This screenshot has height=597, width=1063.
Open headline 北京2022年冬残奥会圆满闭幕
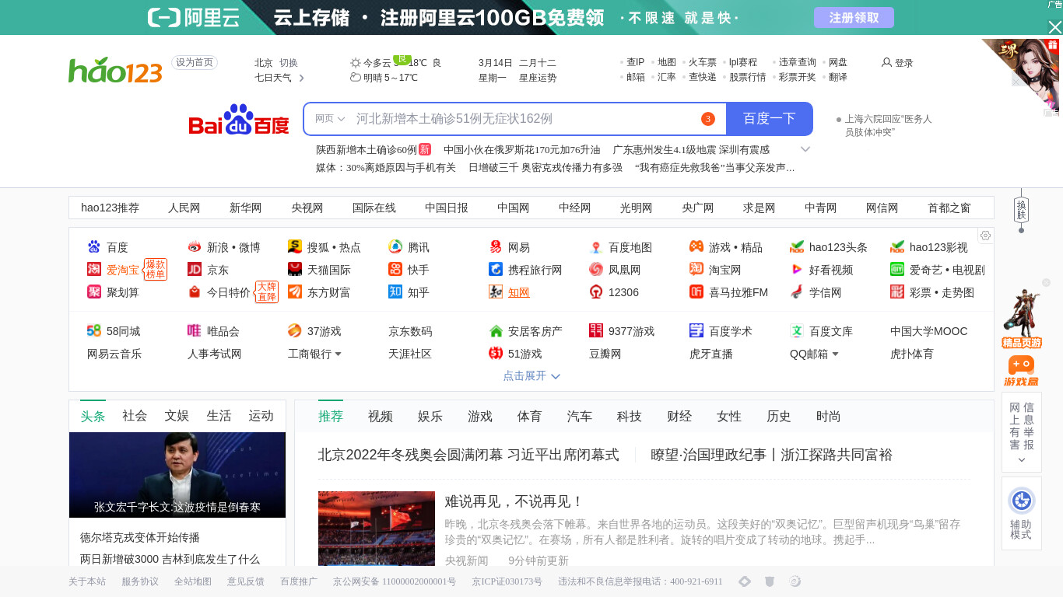click(468, 455)
